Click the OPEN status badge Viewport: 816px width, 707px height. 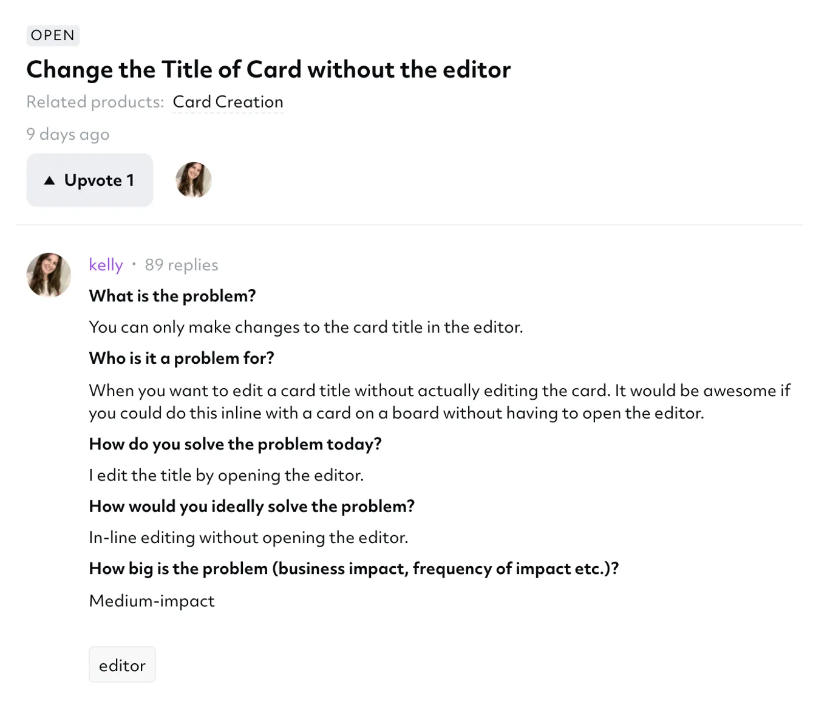[x=53, y=35]
